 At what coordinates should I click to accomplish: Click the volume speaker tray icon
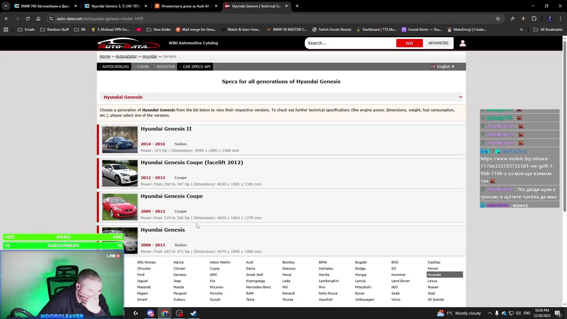519,313
